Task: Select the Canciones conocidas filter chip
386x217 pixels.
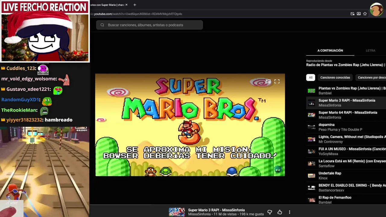Action: point(335,77)
